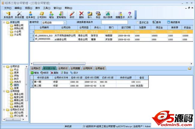Click the 合同编号 column header
Screen dimensions: 195x129
coord(44,28)
